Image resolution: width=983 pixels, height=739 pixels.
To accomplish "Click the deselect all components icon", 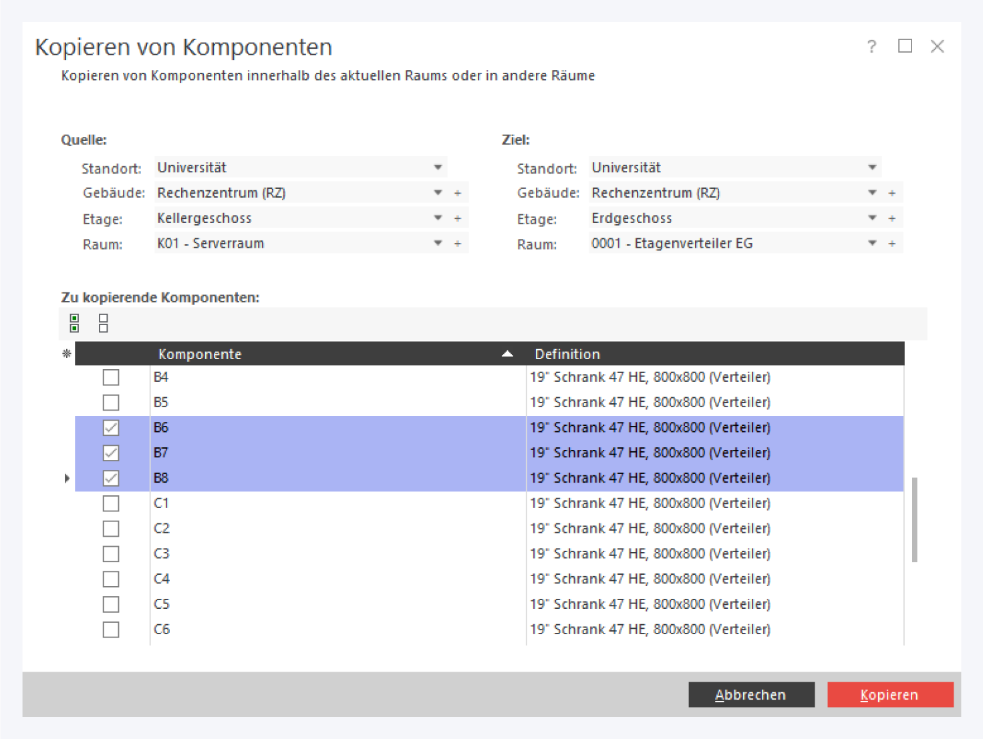I will (103, 323).
